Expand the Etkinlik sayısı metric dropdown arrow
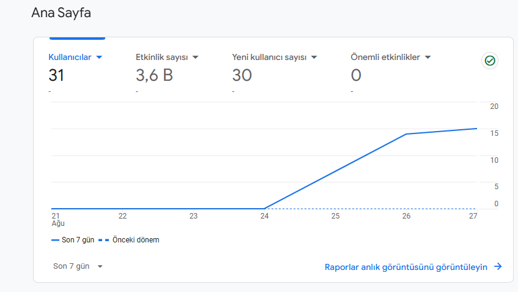The height and width of the screenshot is (292, 518). coord(195,58)
